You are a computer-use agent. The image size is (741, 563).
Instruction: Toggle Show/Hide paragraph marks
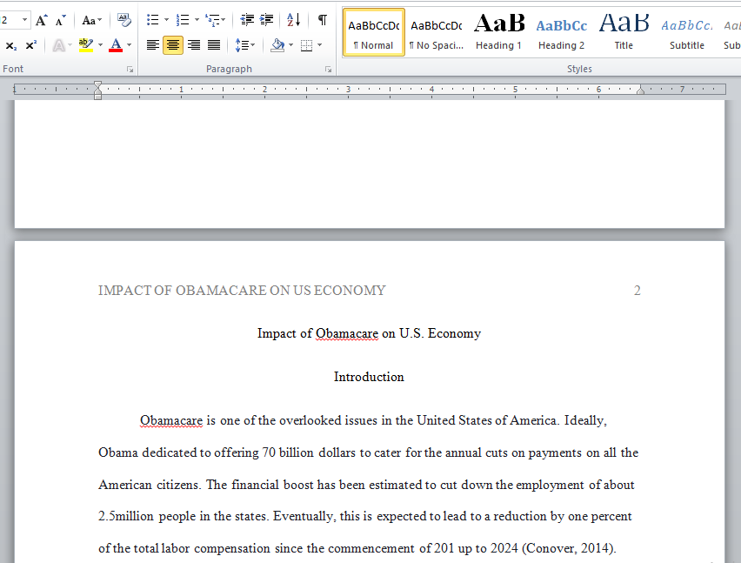pyautogui.click(x=323, y=20)
